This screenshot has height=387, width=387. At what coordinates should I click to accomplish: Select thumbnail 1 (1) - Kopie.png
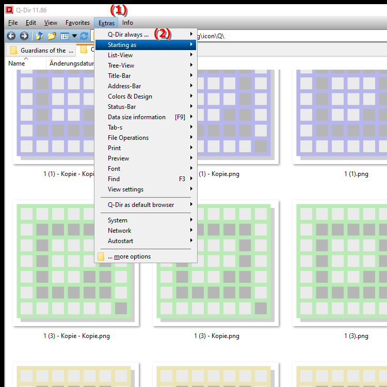pos(238,117)
